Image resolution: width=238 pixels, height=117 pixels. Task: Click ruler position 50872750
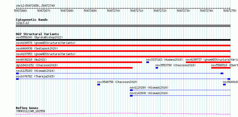(x=230, y=11)
